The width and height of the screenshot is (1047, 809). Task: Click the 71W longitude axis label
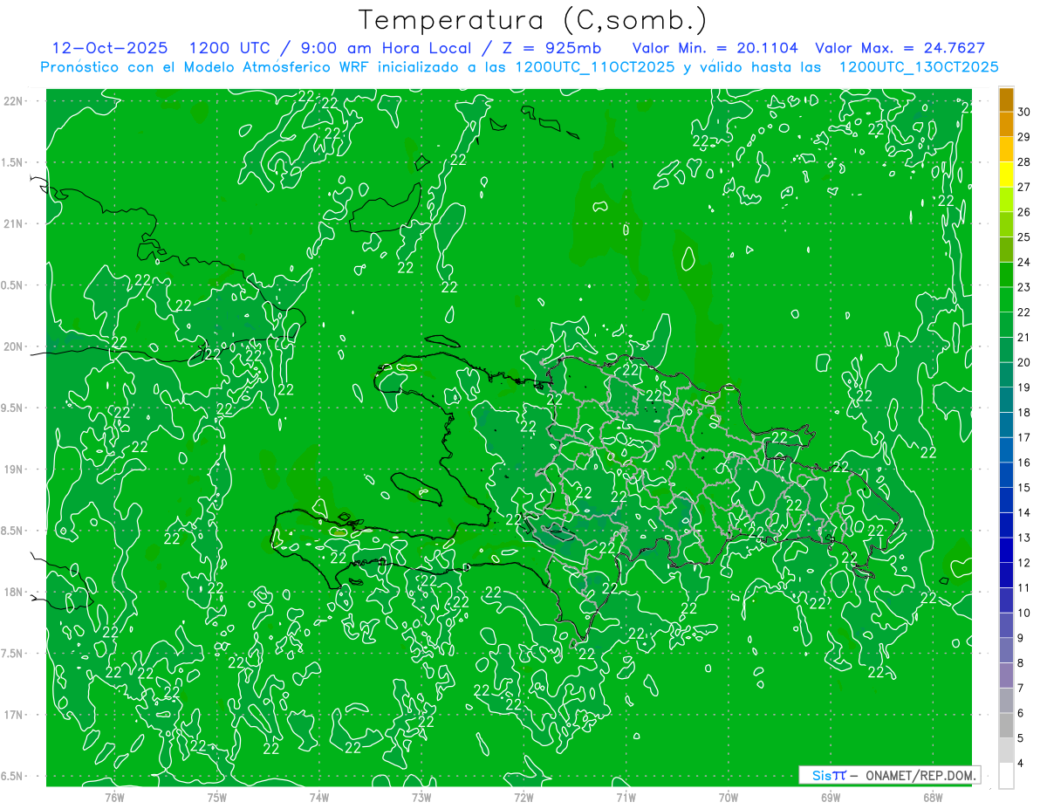[626, 797]
